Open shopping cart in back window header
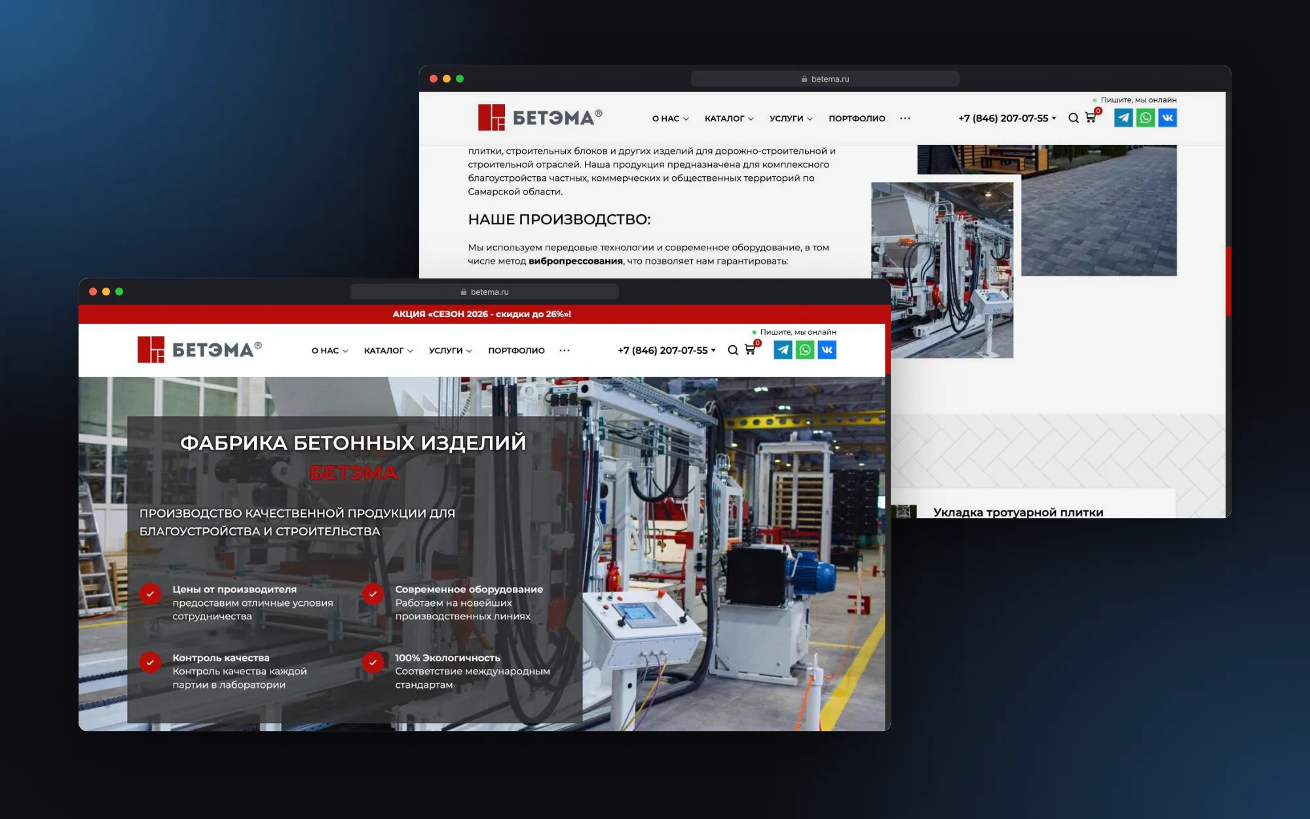 coord(1091,118)
